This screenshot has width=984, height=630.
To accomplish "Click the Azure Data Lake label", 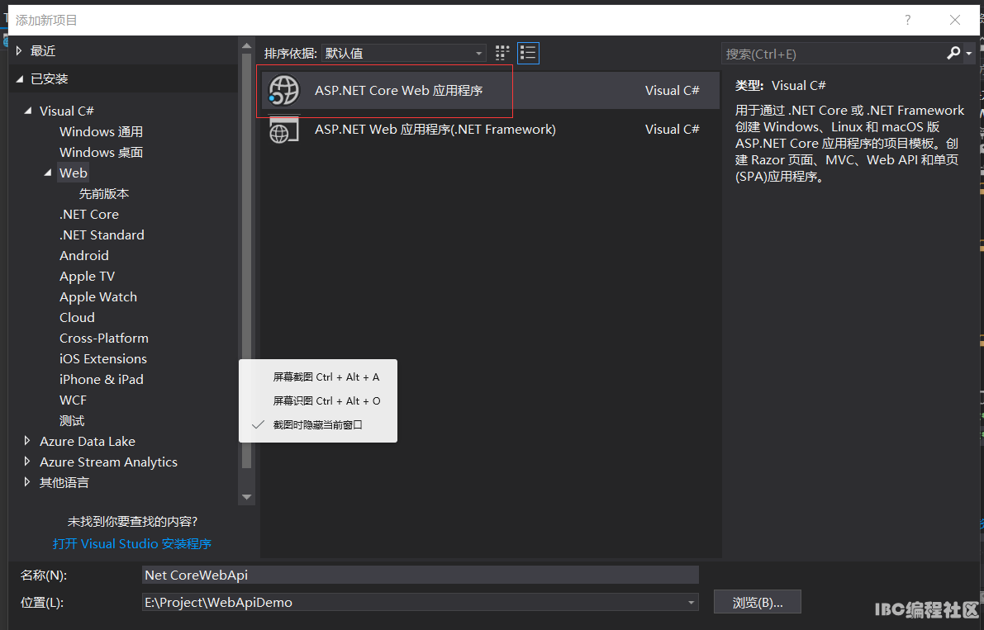I will pyautogui.click(x=88, y=441).
